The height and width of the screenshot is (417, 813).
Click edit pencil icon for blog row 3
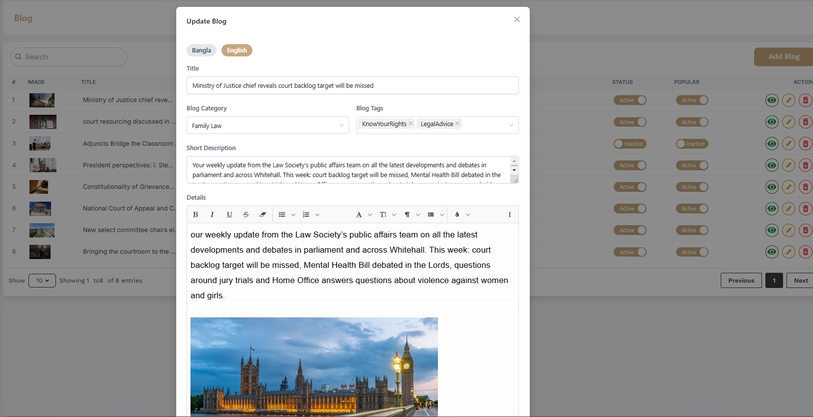(x=788, y=144)
